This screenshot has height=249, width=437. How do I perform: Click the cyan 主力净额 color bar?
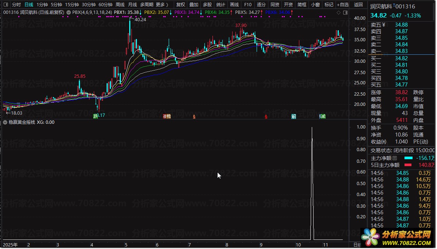[408, 158]
